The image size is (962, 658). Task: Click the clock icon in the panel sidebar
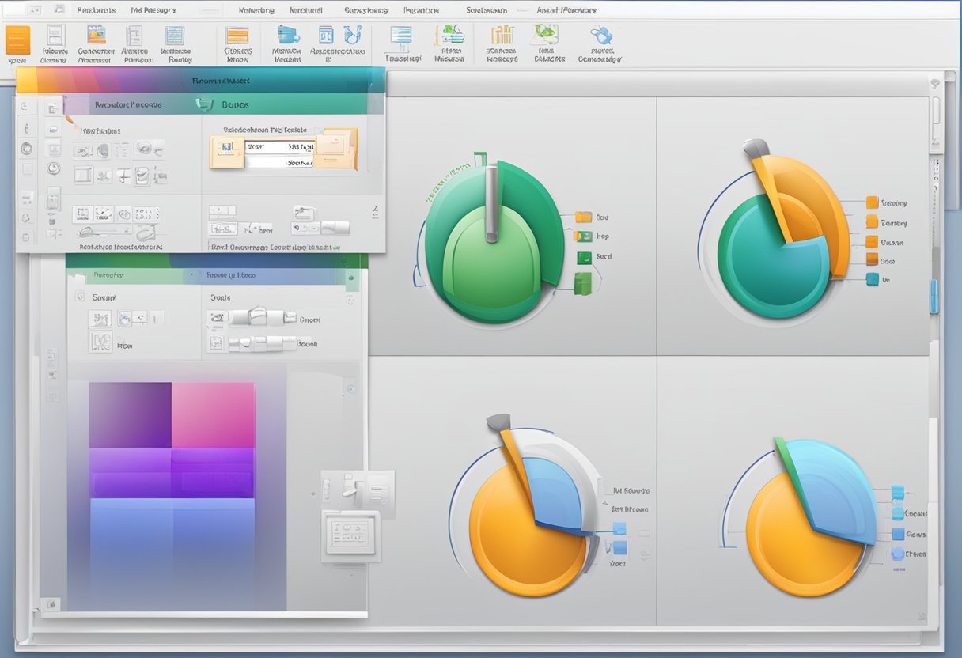(53, 168)
